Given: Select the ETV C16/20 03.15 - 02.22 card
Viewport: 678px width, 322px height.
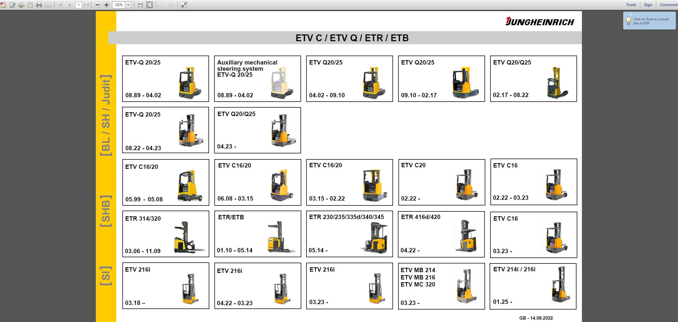Looking at the screenshot, I should pos(350,182).
